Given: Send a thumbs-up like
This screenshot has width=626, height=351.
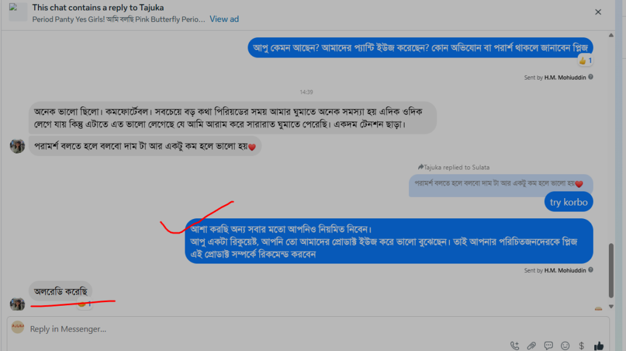Looking at the screenshot, I should click(x=598, y=345).
